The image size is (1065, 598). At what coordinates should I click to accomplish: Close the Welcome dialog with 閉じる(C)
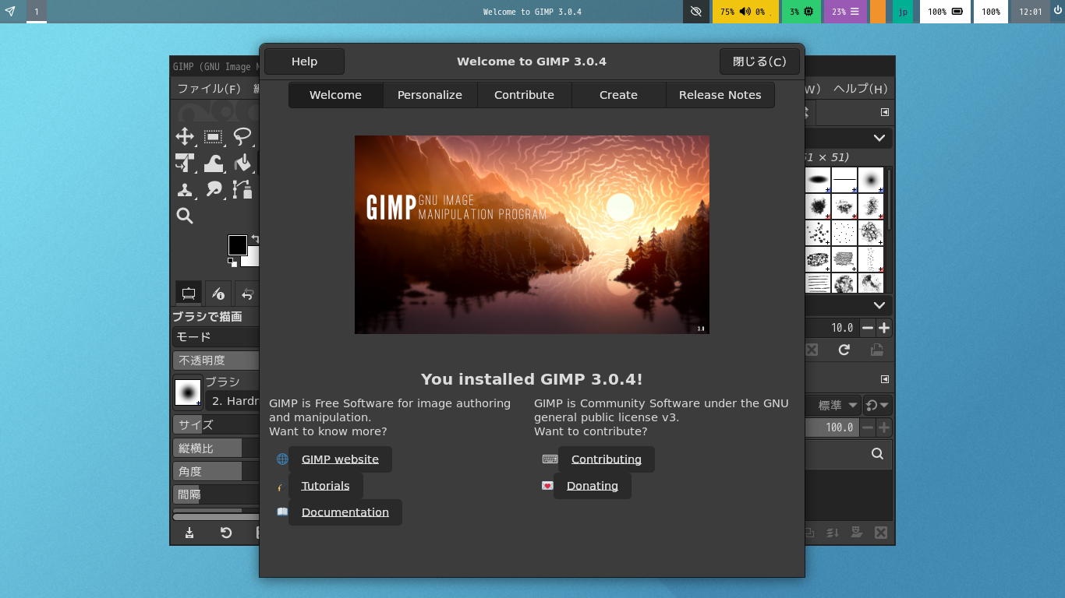click(x=759, y=62)
